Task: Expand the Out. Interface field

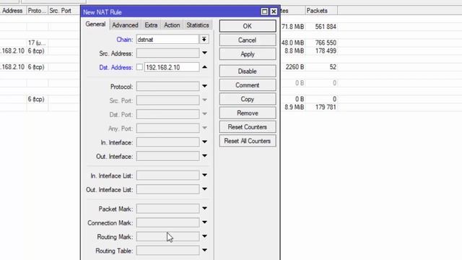Action: (204, 156)
